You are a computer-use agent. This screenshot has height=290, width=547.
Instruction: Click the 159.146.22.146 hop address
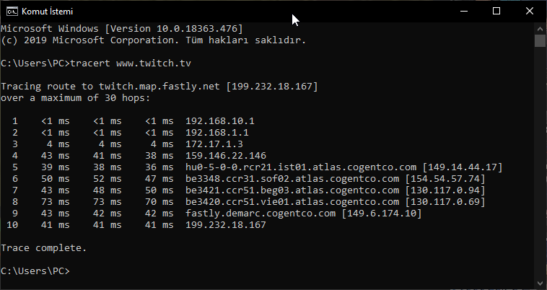click(226, 155)
